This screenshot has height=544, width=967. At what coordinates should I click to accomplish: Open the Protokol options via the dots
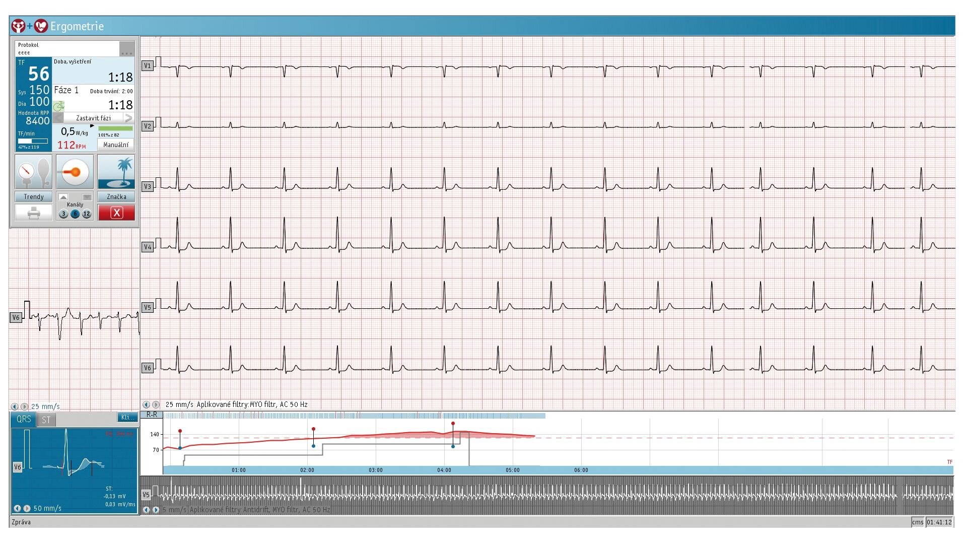(126, 50)
